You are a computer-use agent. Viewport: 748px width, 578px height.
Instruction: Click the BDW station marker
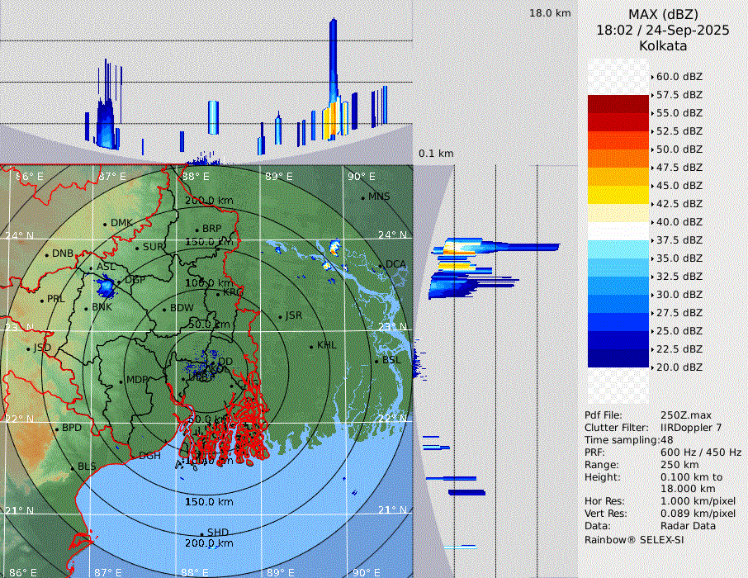[165, 310]
